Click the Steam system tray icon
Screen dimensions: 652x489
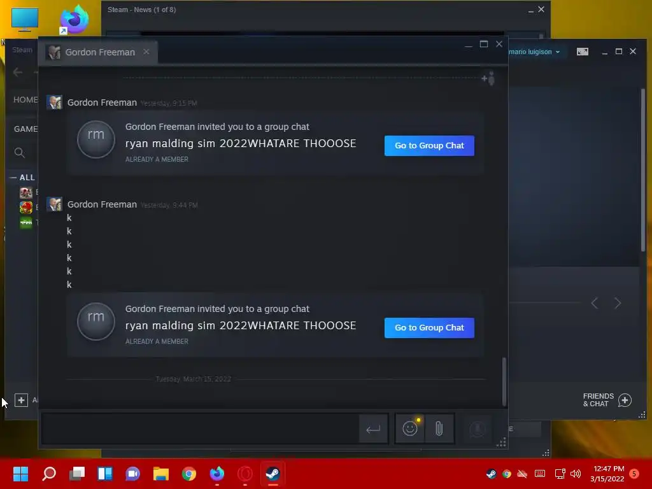pyautogui.click(x=491, y=474)
